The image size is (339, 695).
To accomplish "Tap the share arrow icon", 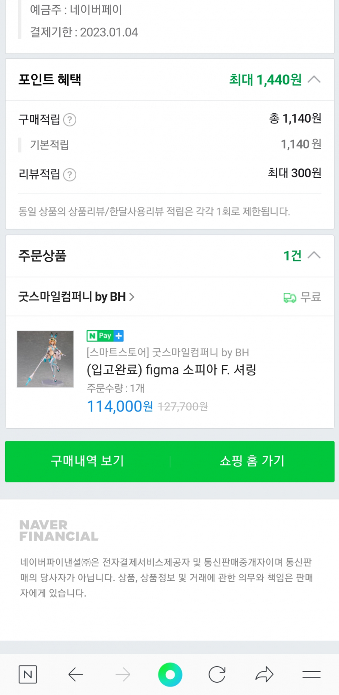I will pyautogui.click(x=264, y=674).
